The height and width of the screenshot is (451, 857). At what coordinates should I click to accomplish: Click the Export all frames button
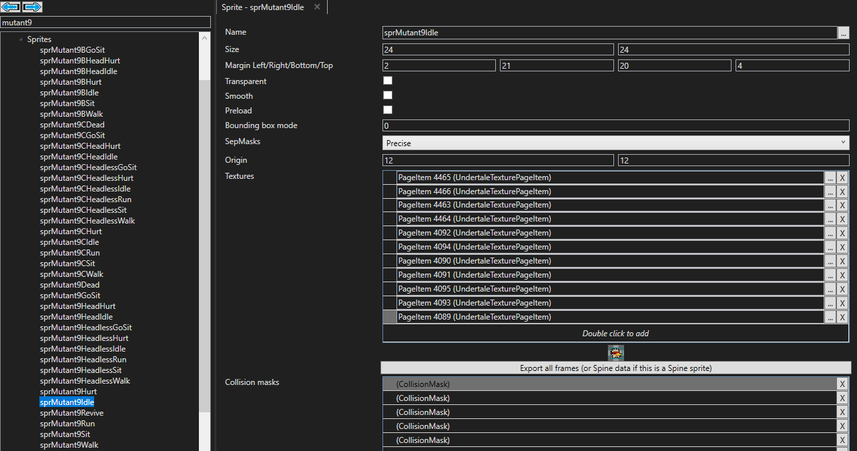click(615, 368)
